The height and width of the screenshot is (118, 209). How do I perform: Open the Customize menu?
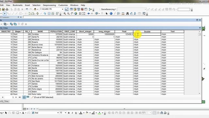coord(63,5)
